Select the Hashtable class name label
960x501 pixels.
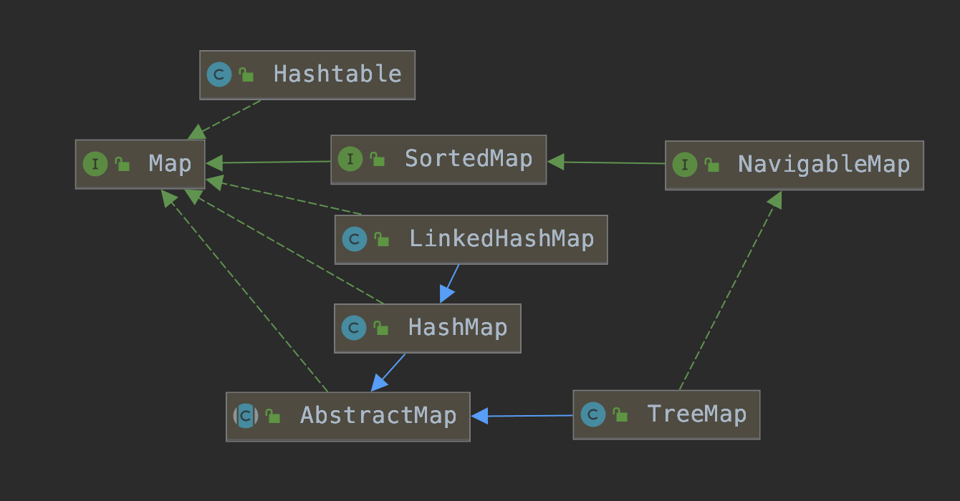[337, 74]
